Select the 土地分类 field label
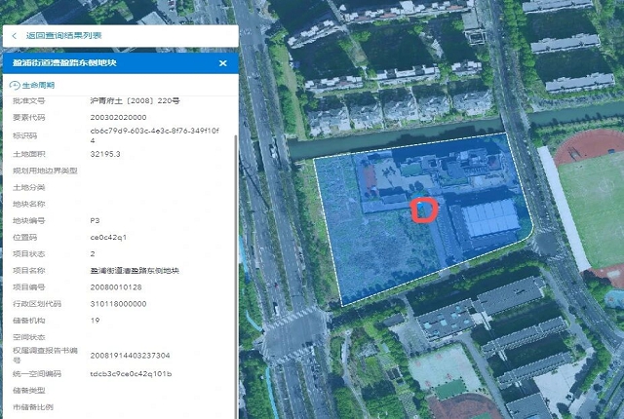 click(28, 187)
